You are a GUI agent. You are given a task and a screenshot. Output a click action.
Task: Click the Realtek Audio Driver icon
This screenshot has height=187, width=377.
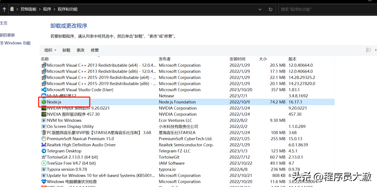tap(44, 145)
